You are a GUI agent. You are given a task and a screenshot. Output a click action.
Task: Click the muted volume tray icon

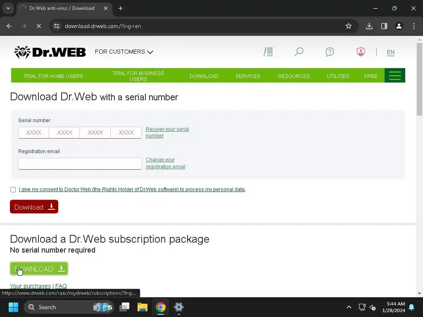(373, 307)
